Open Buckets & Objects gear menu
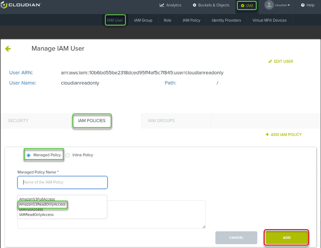The image size is (321, 248). (x=194, y=5)
